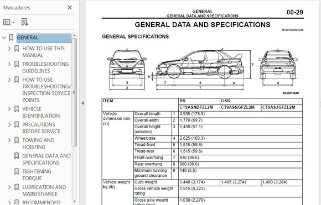Open TOWING AND HOISTING bookmark
Viewport: 321px width, 205px height.
pyautogui.click(x=38, y=144)
